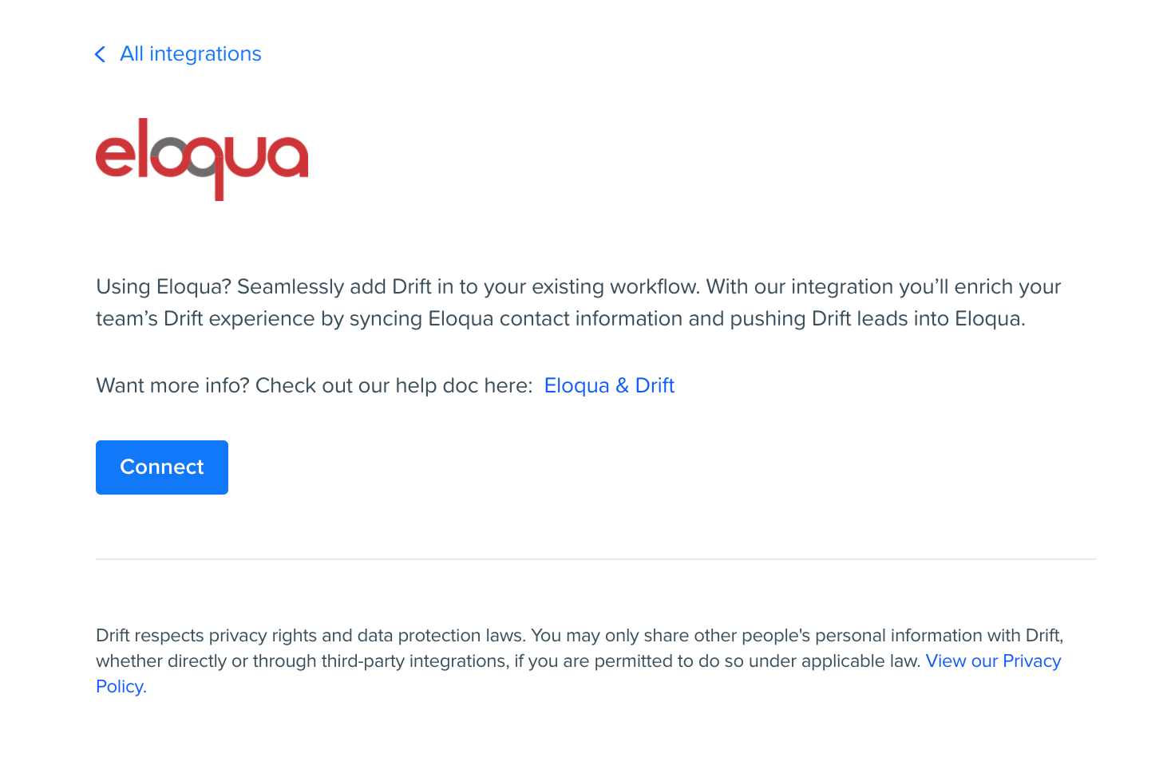Click the line starting team's Drift experience
This screenshot has width=1175, height=769.
(560, 319)
